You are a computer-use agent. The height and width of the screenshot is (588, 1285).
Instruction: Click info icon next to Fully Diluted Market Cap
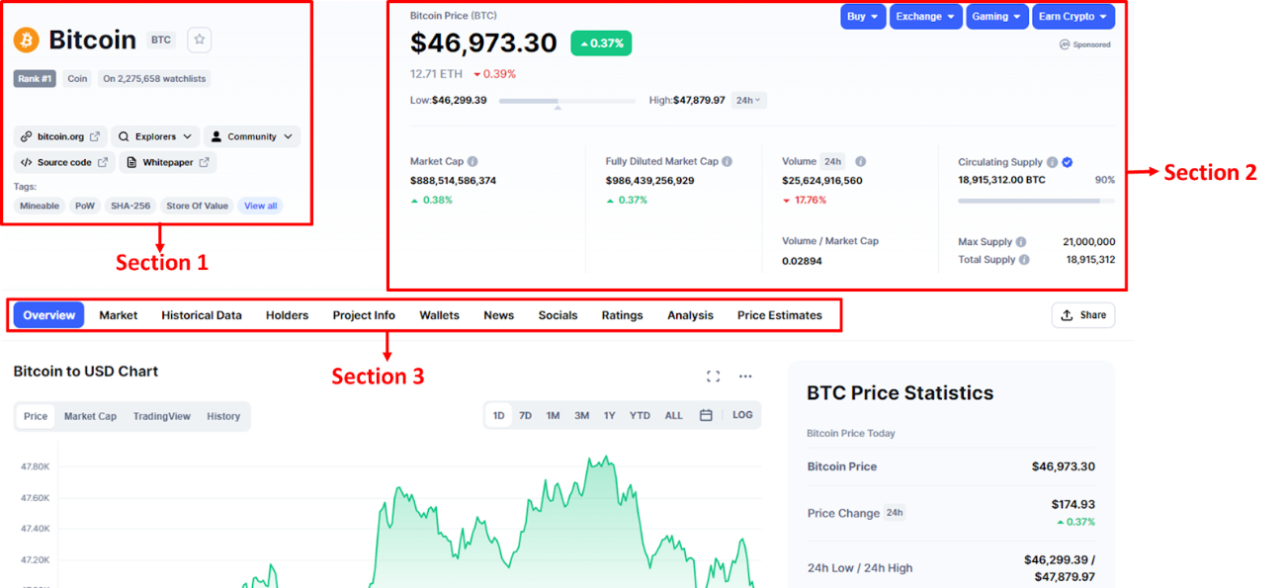click(x=727, y=162)
